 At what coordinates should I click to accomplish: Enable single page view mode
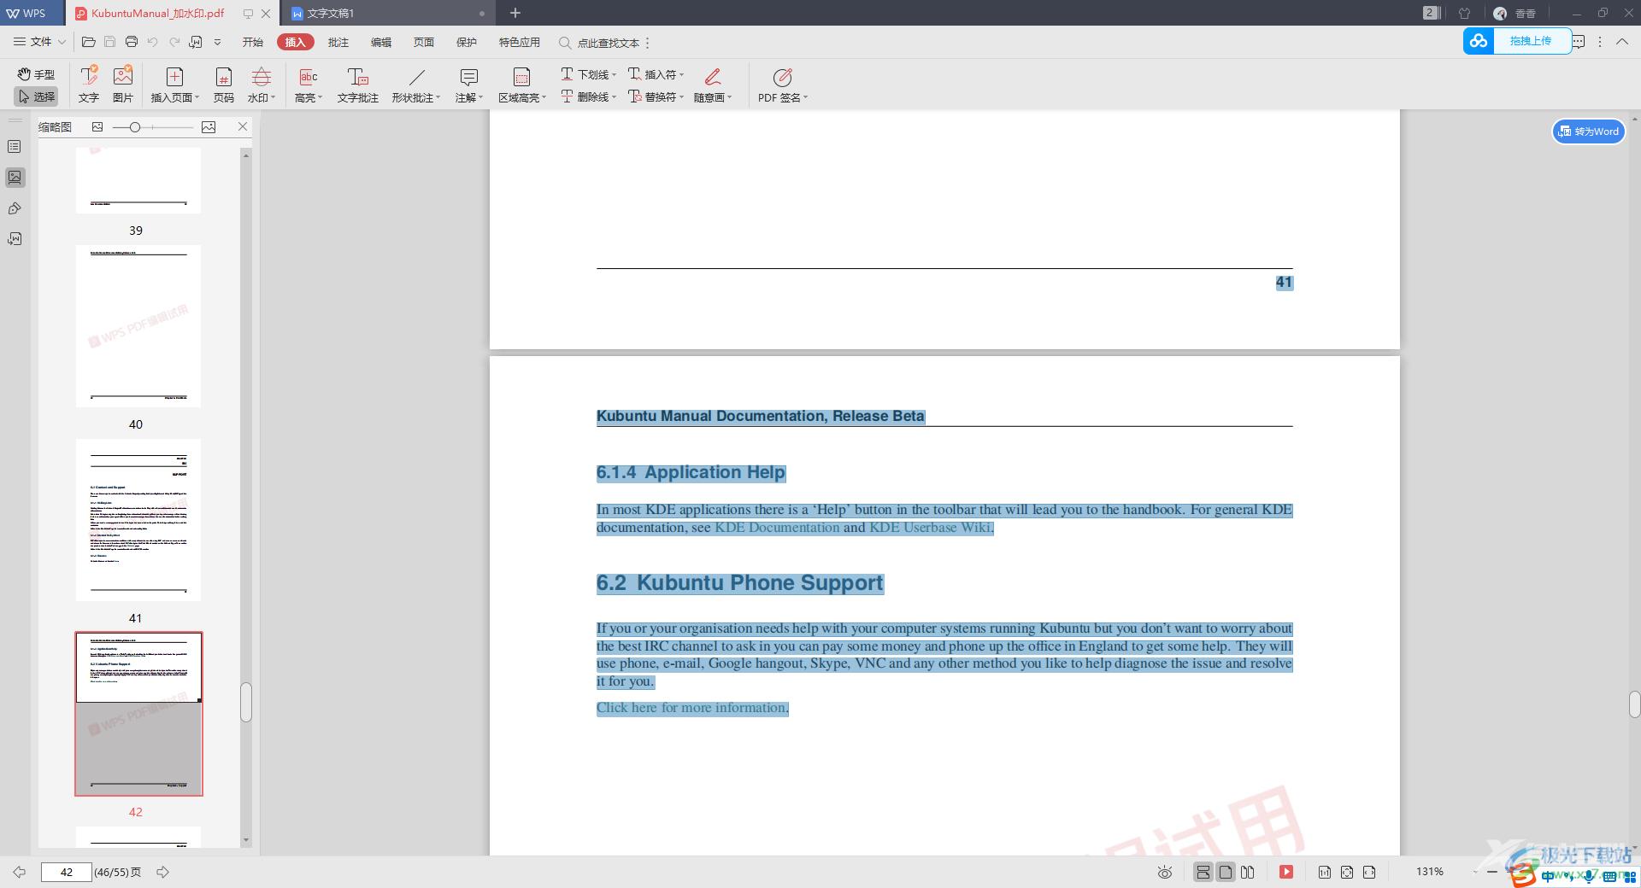pyautogui.click(x=1226, y=872)
